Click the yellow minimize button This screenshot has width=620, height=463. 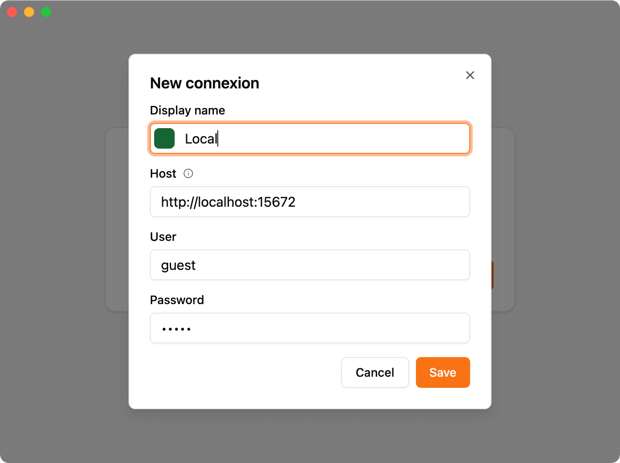(29, 12)
